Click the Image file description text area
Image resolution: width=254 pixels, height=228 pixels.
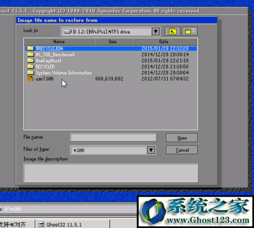pos(111,173)
